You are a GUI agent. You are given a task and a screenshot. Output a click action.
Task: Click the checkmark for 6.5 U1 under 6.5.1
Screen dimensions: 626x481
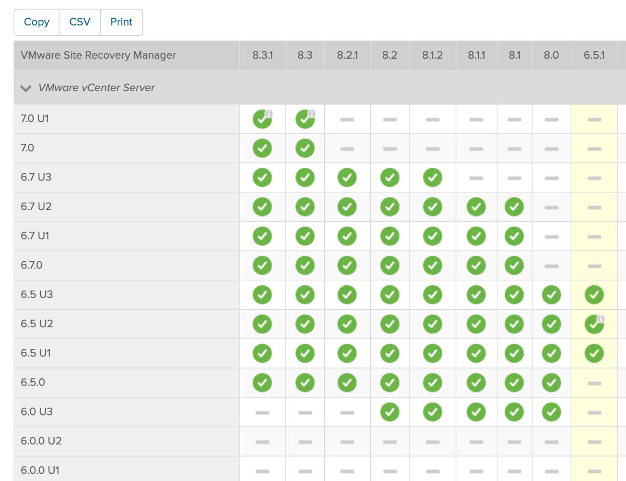594,353
